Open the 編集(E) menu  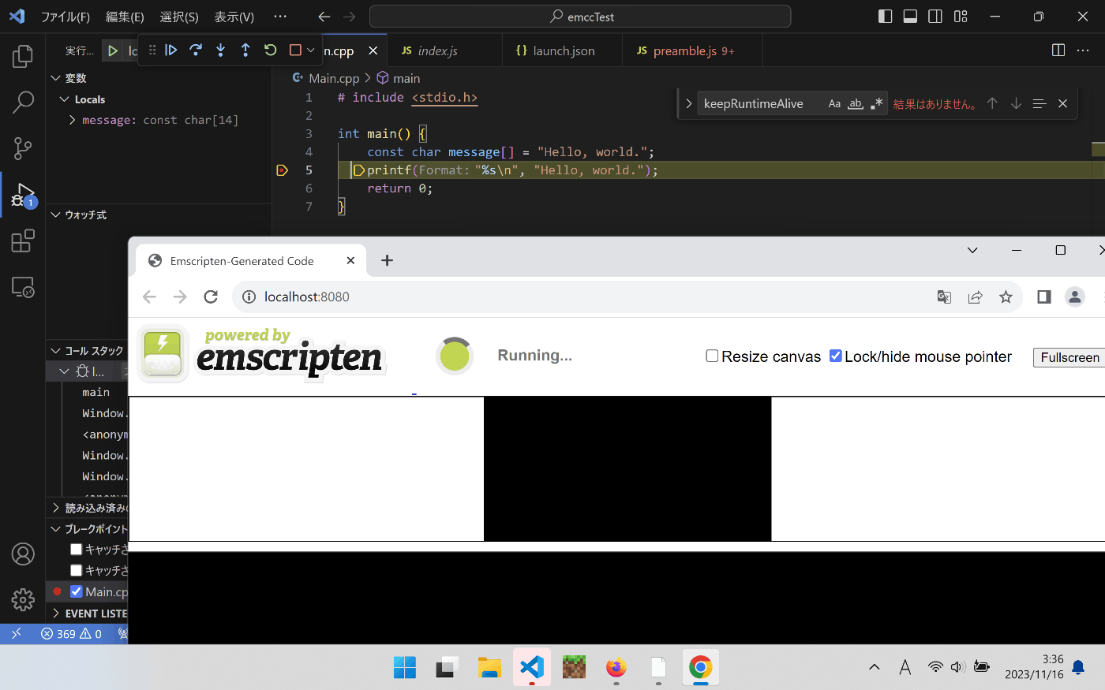[125, 17]
